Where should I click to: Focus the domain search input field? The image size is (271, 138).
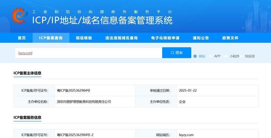[88, 53]
